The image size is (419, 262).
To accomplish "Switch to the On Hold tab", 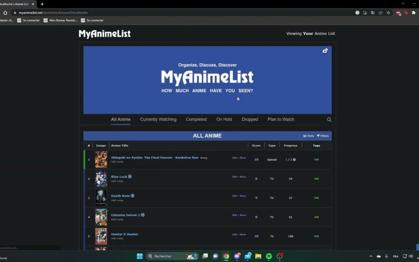I will click(x=224, y=120).
